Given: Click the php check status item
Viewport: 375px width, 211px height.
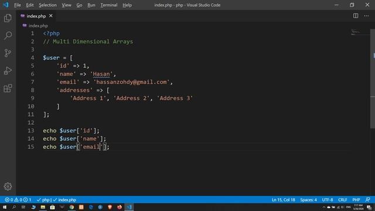Looking at the screenshot, I should coord(43,200).
